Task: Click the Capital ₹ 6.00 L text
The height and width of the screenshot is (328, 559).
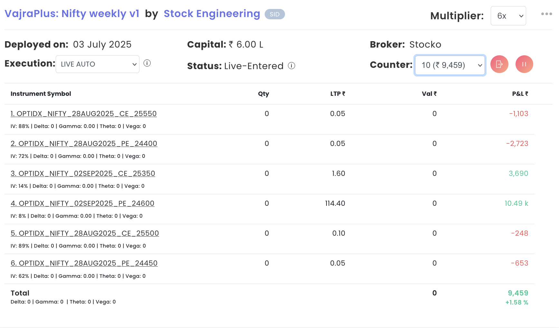Action: pos(225,44)
